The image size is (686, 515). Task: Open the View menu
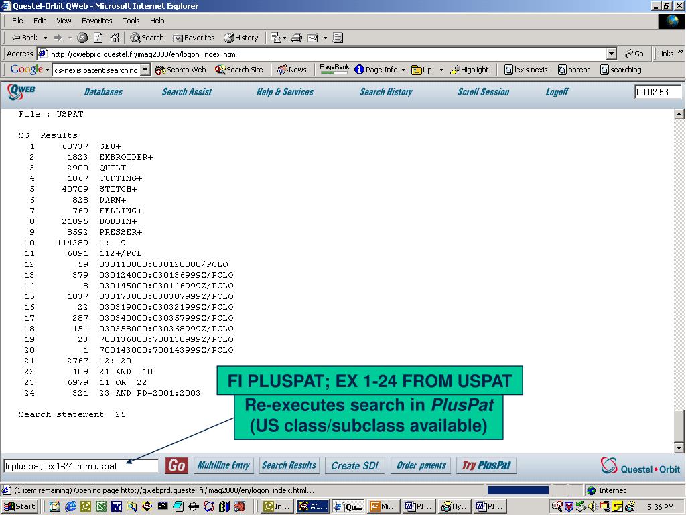tap(64, 21)
